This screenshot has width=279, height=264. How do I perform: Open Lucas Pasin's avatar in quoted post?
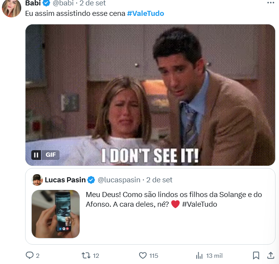37,180
